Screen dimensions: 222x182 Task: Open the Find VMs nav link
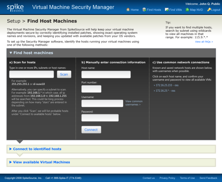click(176, 10)
